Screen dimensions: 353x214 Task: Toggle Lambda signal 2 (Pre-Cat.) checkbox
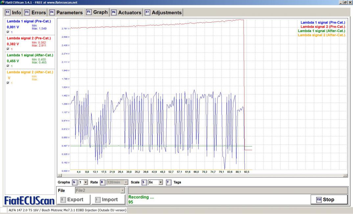(x=8, y=49)
